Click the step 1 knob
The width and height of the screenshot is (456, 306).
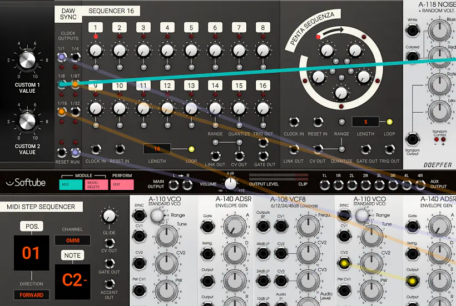[96, 51]
